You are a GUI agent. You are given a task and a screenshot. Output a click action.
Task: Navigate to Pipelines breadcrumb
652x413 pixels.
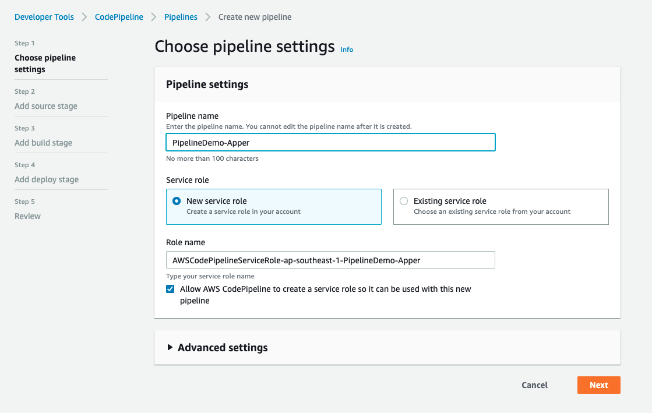(181, 17)
